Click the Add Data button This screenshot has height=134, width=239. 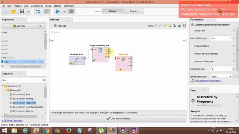coord(19,26)
